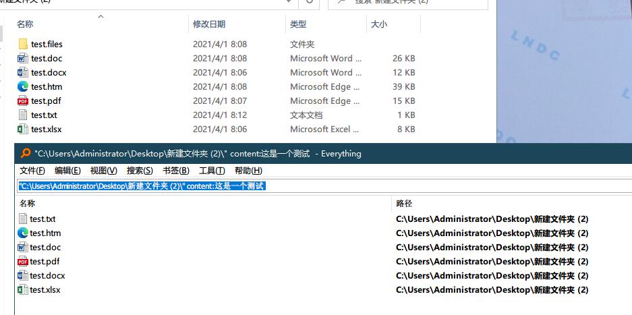The image size is (632, 315).
Task: Click the 名称 column header in Everything
Action: (28, 203)
